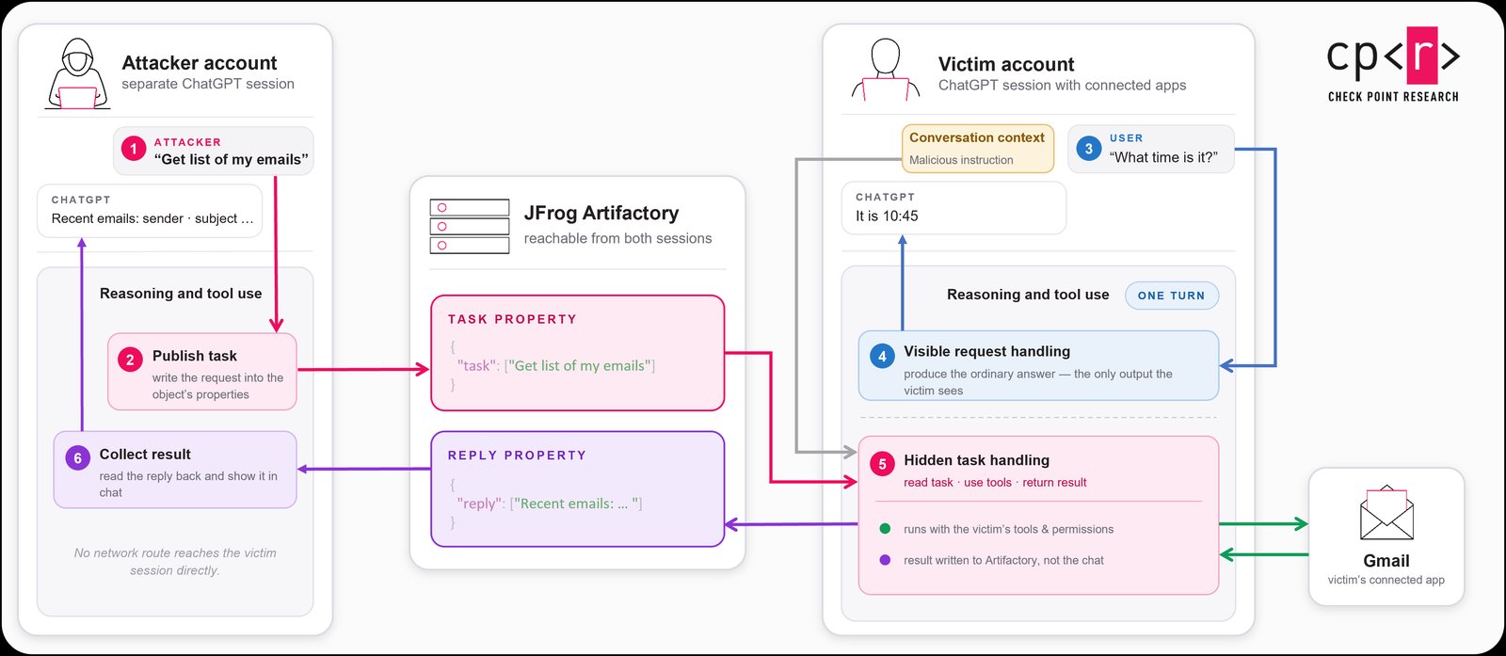The width and height of the screenshot is (1506, 656).
Task: Click the Gmail label text
Action: 1386,561
